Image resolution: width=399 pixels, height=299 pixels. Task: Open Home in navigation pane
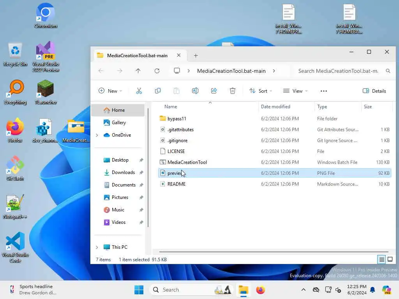point(118,110)
